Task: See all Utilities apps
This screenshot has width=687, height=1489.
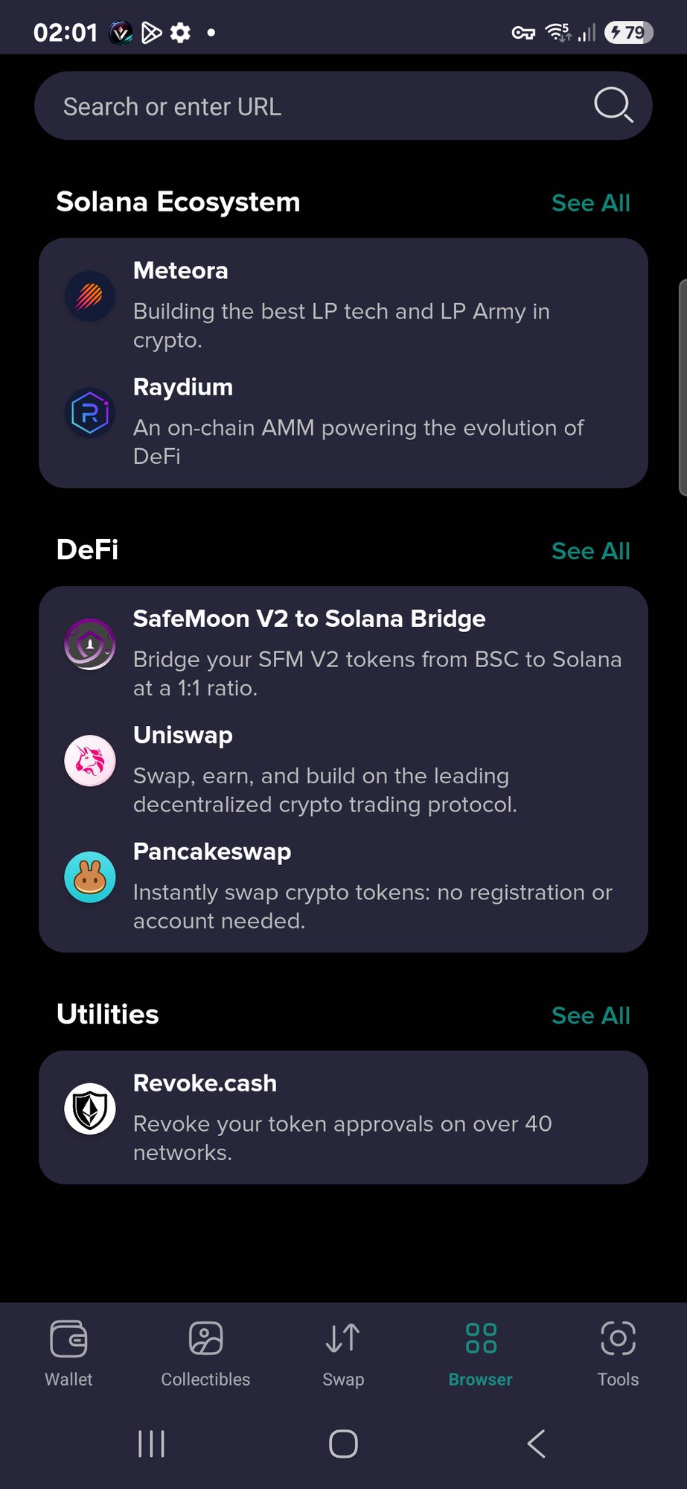Action: tap(591, 1015)
